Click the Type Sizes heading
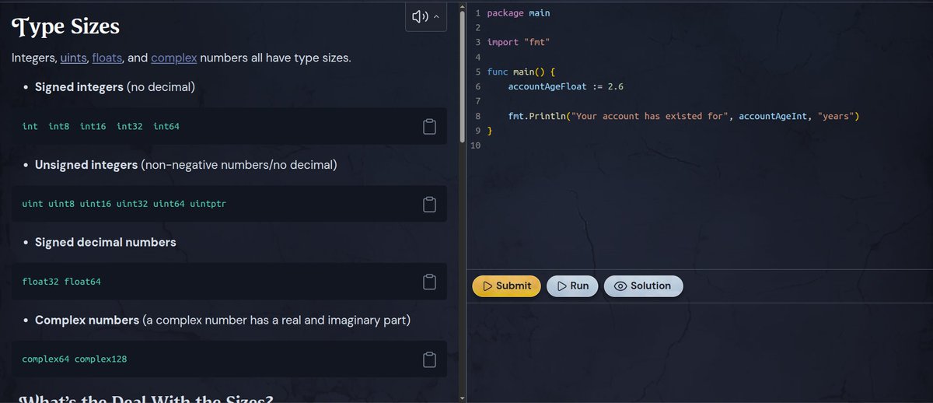The image size is (933, 403). pos(65,26)
